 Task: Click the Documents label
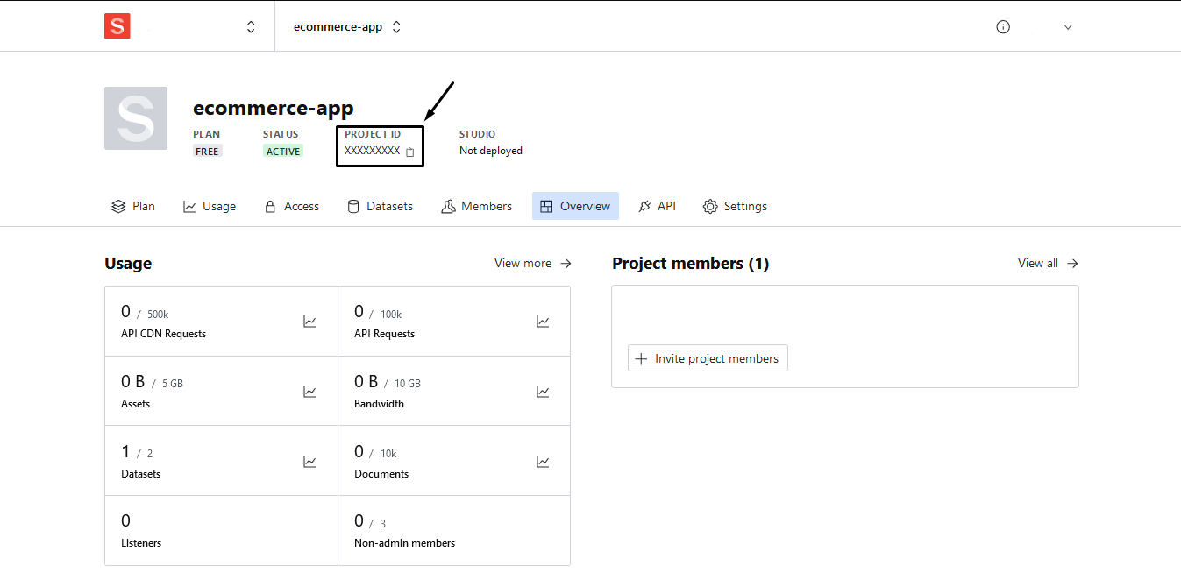pos(381,474)
